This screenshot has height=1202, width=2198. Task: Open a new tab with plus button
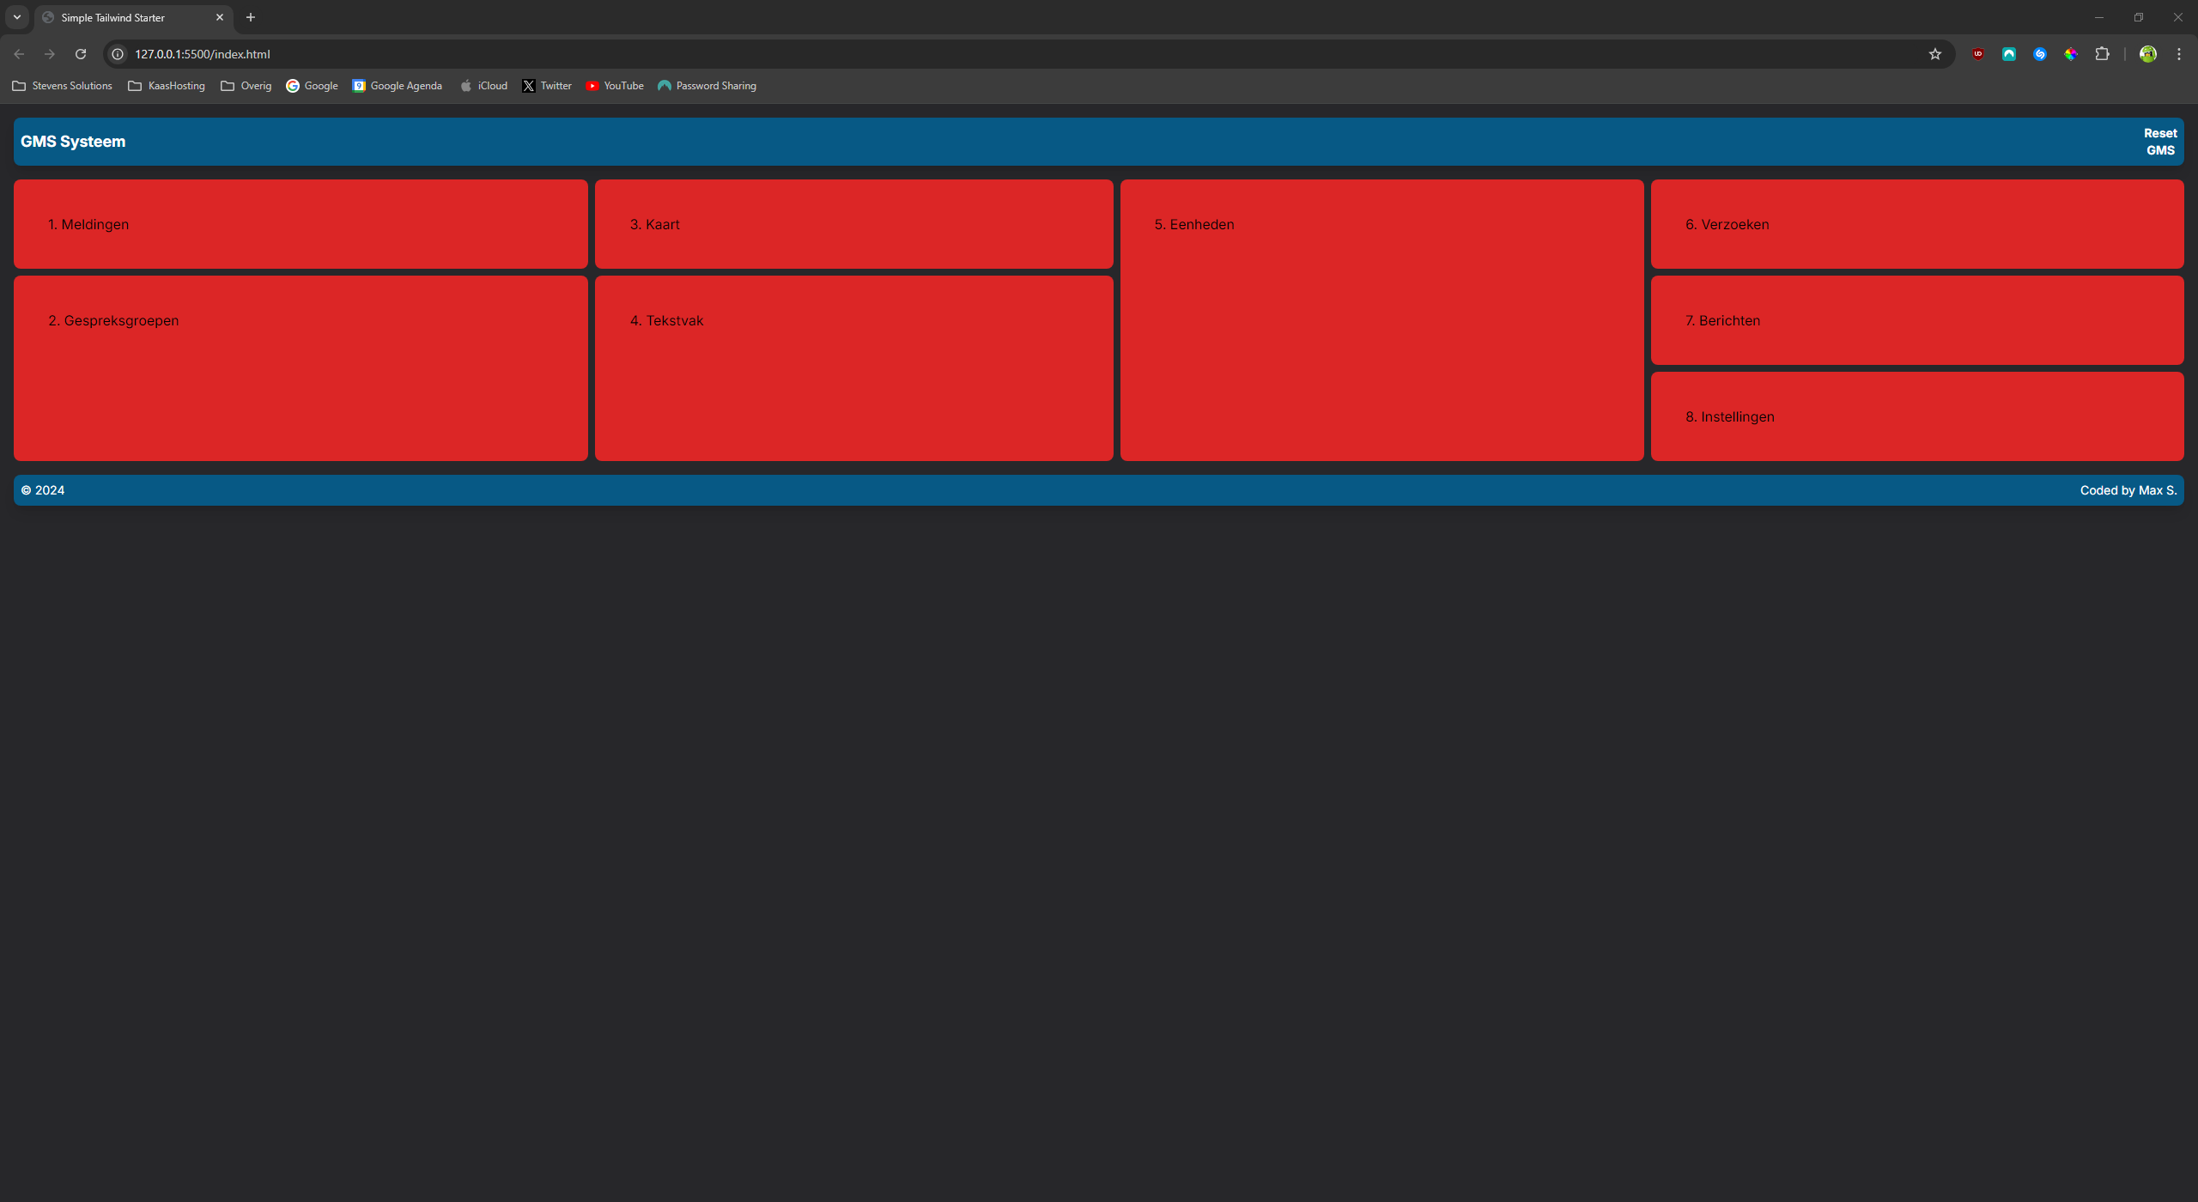click(251, 17)
